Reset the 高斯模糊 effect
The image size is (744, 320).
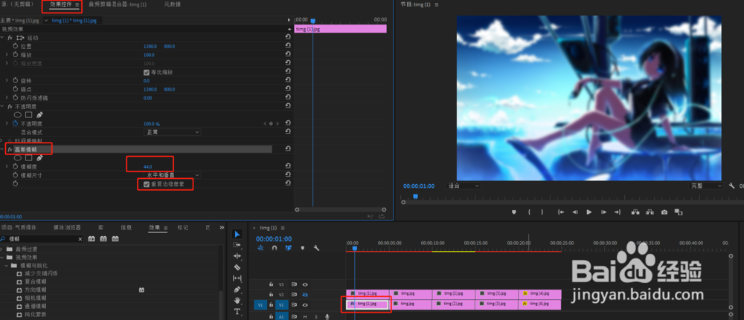pyautogui.click(x=288, y=149)
